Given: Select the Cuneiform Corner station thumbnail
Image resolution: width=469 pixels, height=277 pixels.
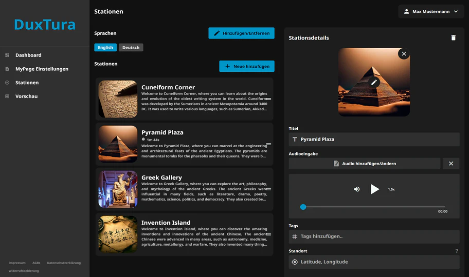Looking at the screenshot, I should click(x=118, y=99).
